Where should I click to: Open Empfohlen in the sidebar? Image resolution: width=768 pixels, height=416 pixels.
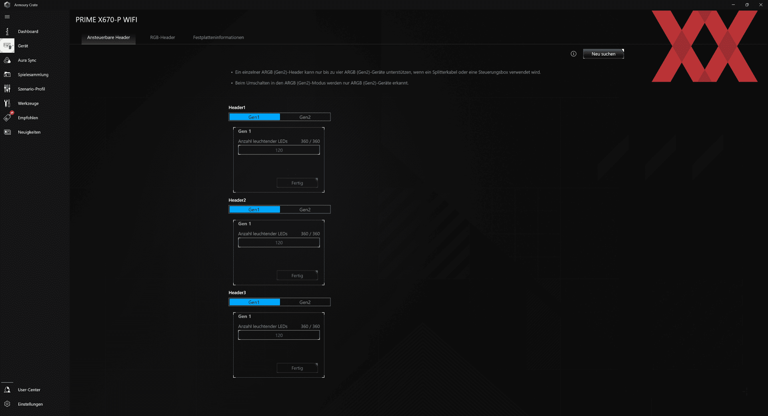coord(28,118)
